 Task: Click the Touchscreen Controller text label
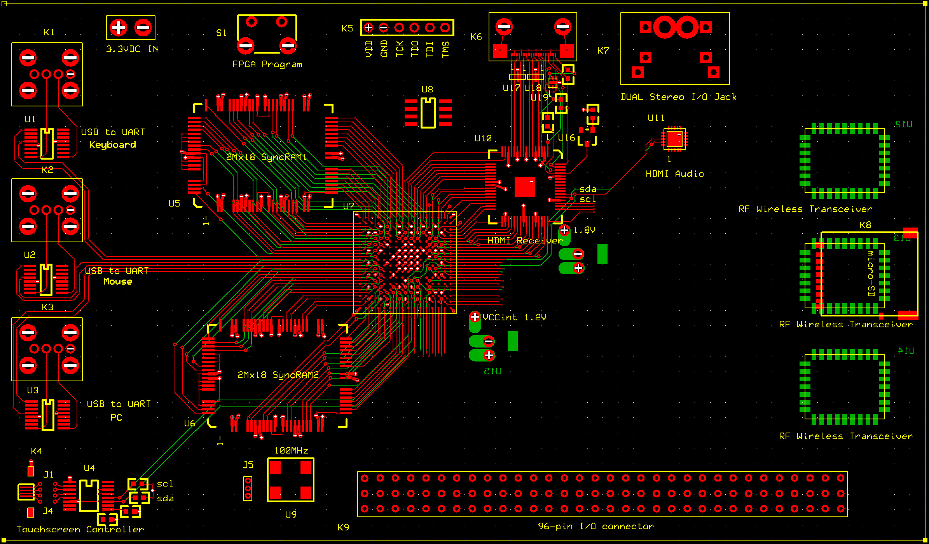80,529
